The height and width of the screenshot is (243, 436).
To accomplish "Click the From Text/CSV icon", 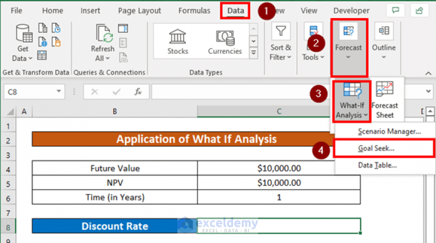I will 43,28.
